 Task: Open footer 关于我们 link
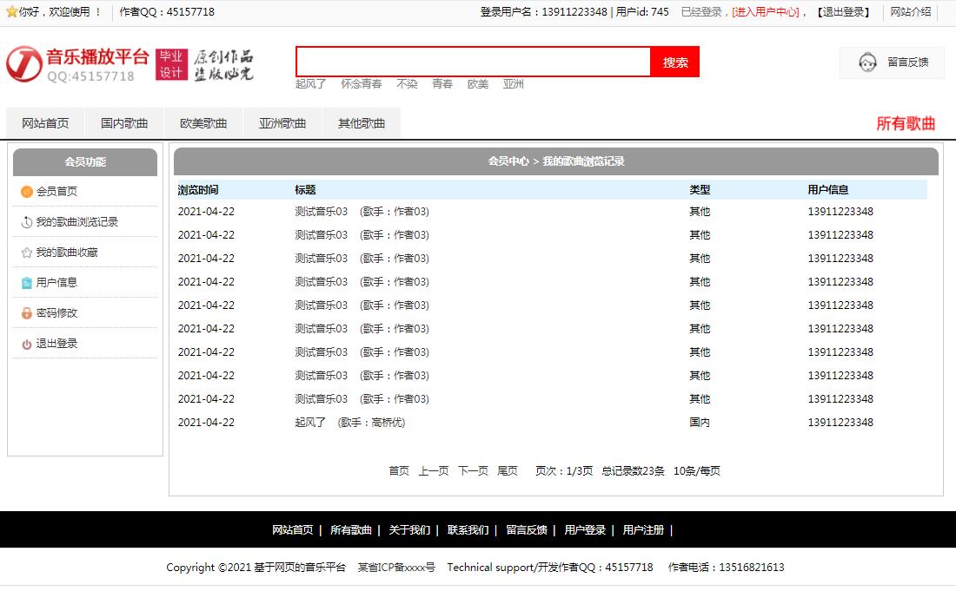point(409,530)
